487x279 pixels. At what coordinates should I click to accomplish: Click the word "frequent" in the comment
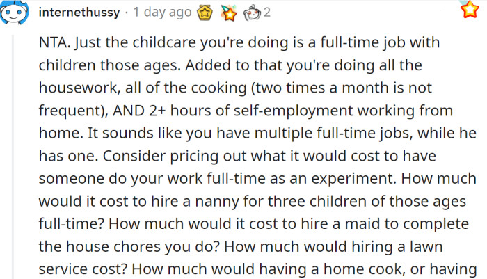pyautogui.click(x=66, y=110)
